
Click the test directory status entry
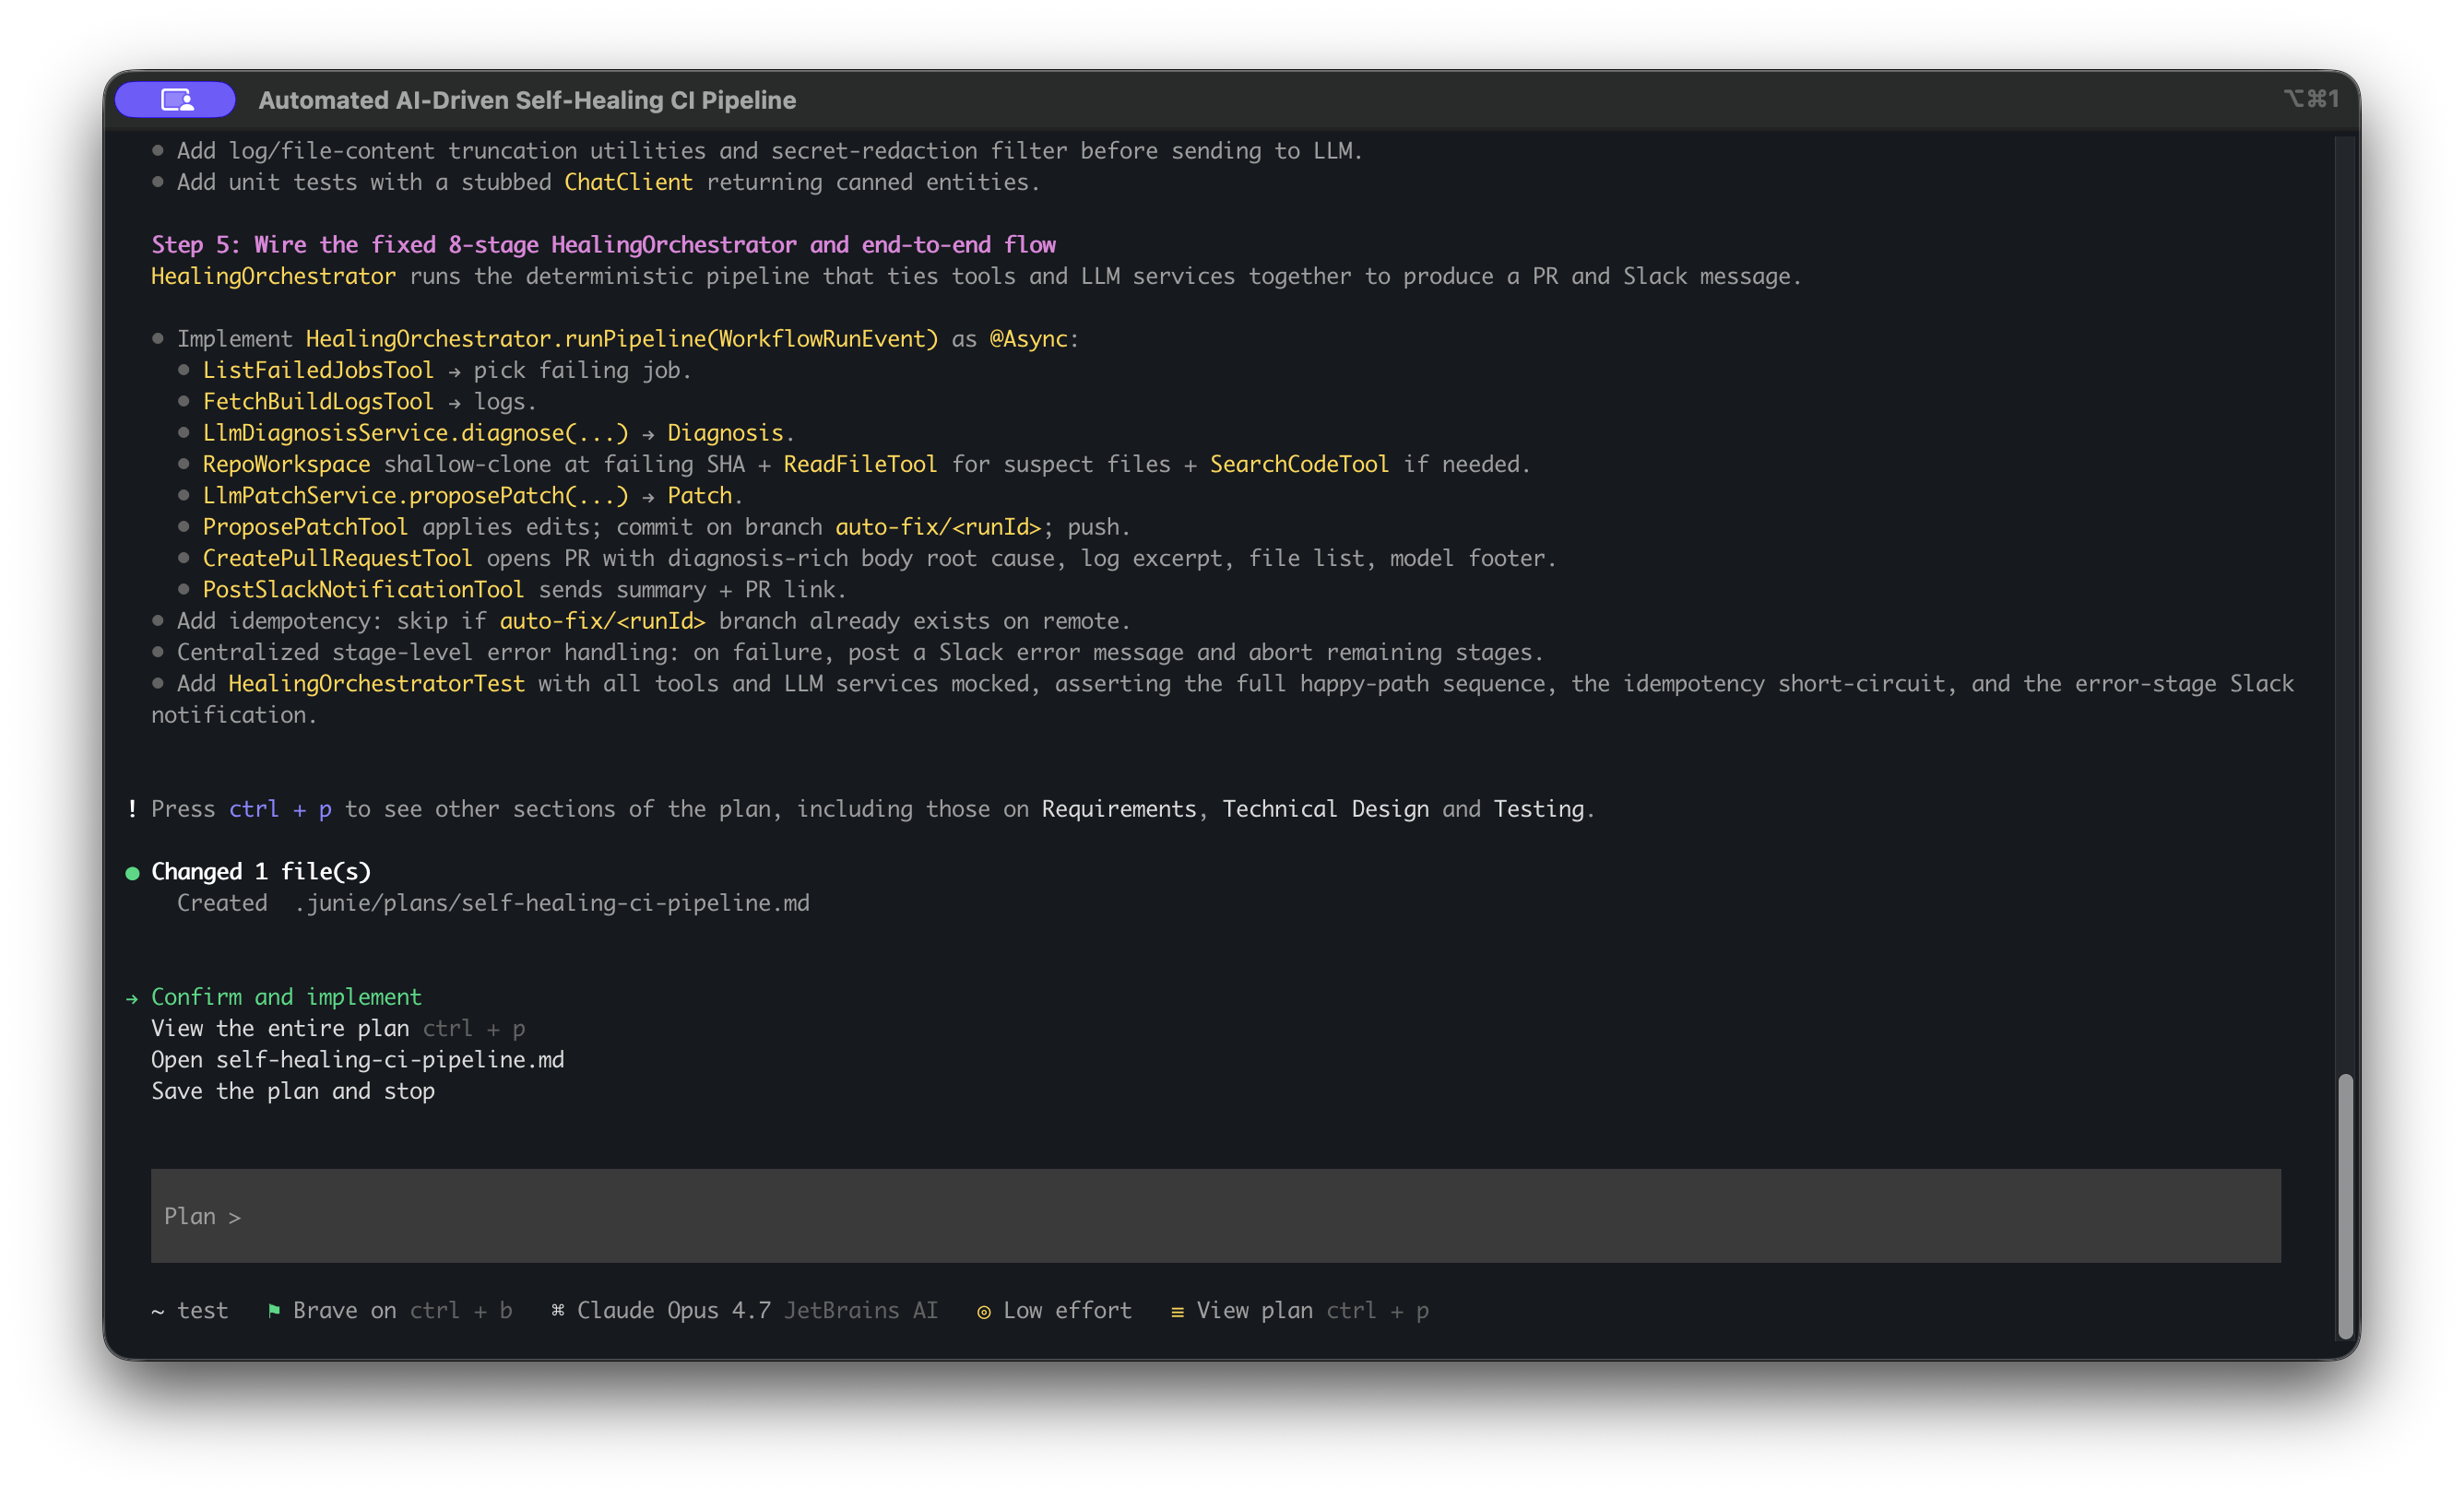pyautogui.click(x=190, y=1310)
